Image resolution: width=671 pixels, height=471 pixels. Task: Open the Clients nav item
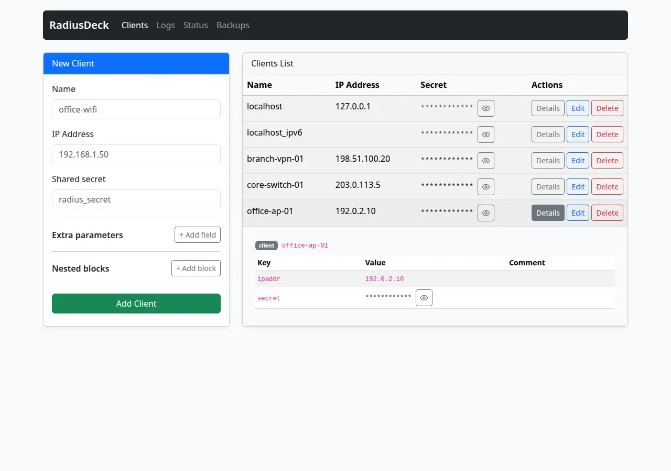click(x=135, y=25)
